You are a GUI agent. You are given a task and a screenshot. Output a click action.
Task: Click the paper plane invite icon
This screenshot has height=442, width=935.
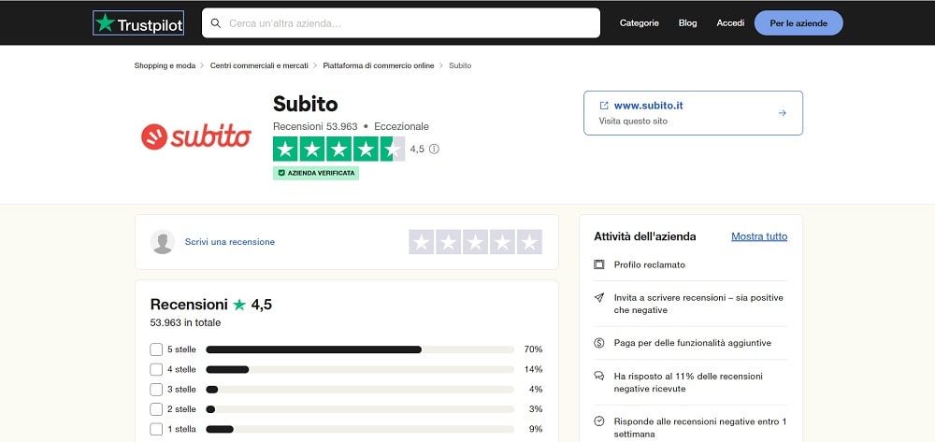click(x=599, y=297)
